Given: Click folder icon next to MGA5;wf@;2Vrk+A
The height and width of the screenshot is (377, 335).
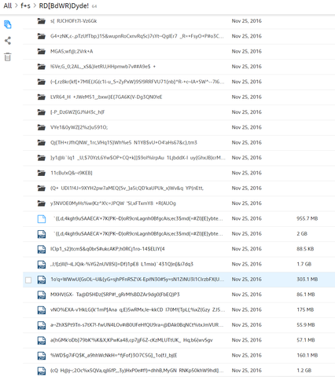Looking at the screenshot, I should (42, 51).
